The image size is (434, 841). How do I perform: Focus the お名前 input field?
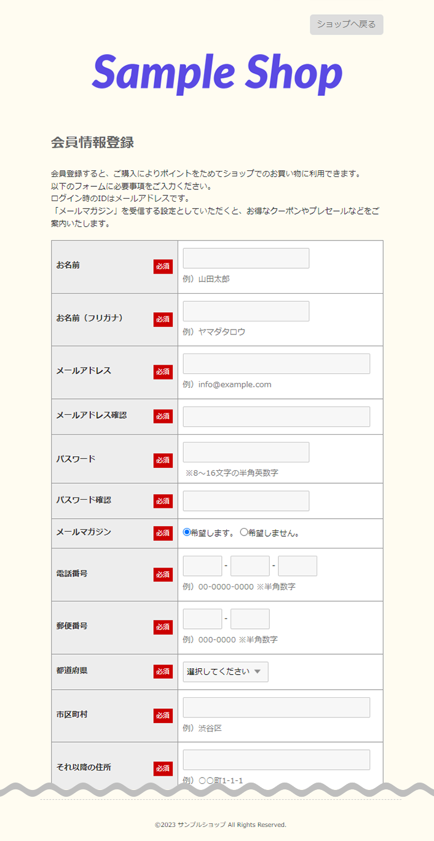[x=246, y=258]
